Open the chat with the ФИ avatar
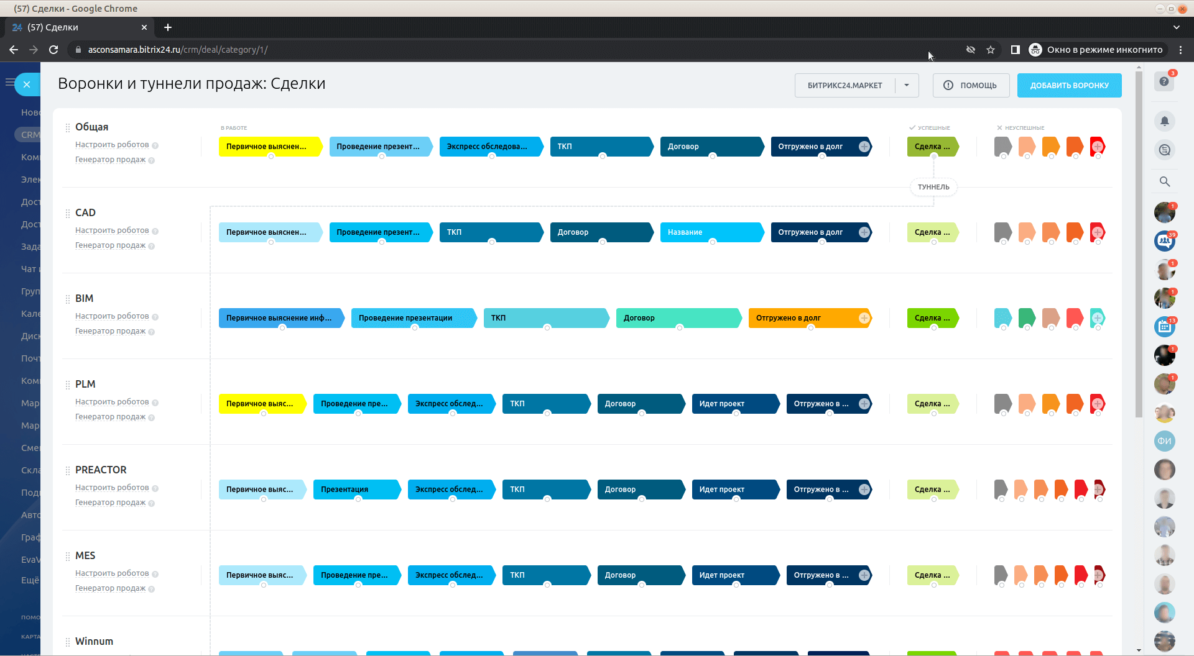 1165,441
